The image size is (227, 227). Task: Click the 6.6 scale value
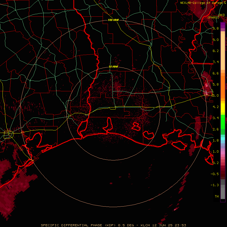(x=216, y=73)
